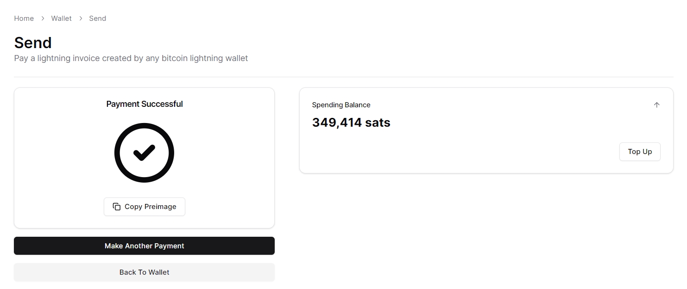Click the horizontal divider below the subtitle
Viewport: 687px width, 289px height.
coord(343,77)
